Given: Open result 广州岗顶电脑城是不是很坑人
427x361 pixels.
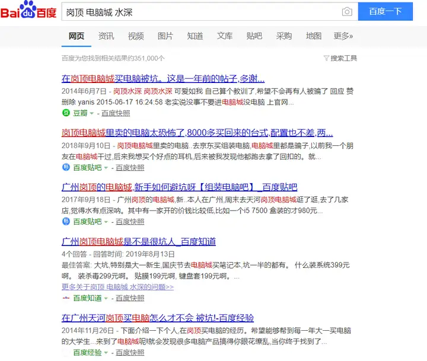Looking at the screenshot, I should [139, 241].
